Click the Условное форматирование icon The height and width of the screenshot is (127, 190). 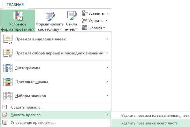[18, 16]
